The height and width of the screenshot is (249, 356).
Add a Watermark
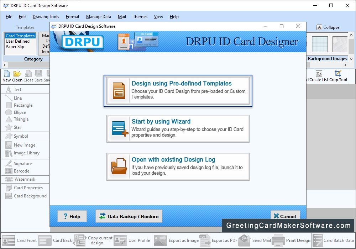20,179
